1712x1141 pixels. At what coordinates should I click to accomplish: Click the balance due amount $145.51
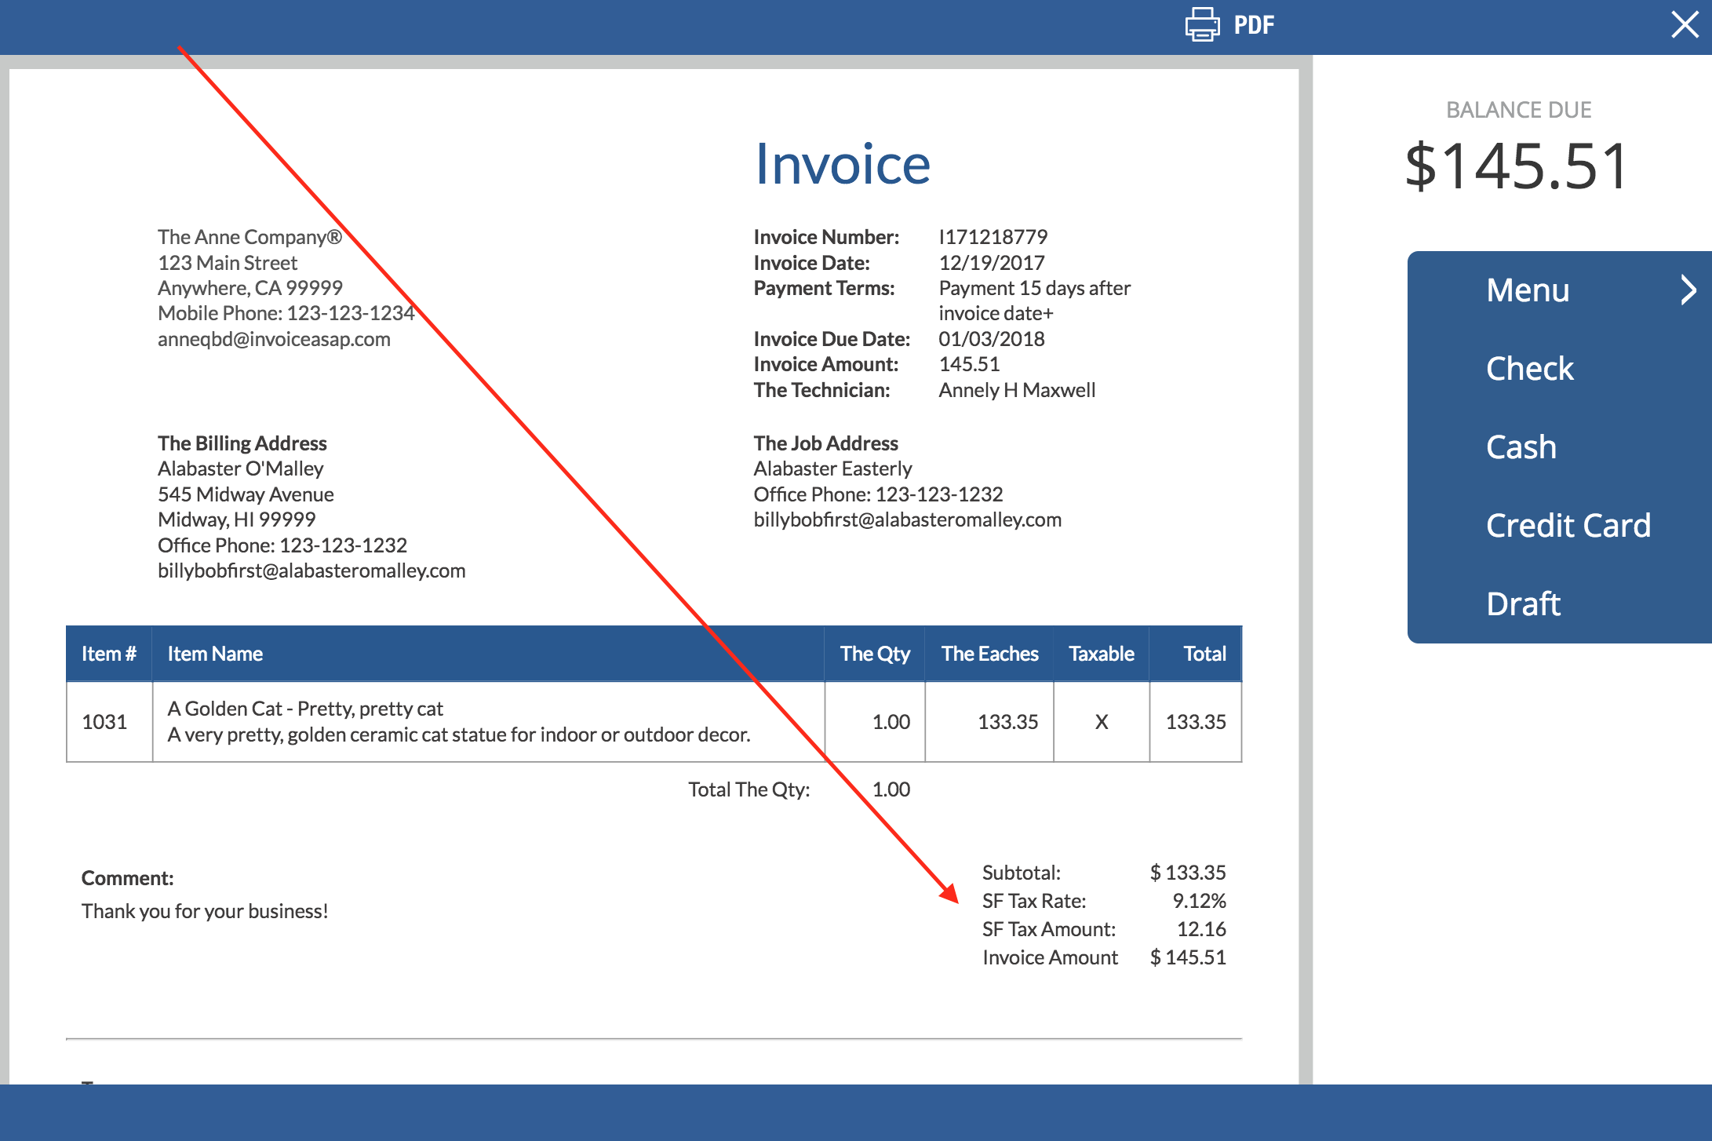1517,166
